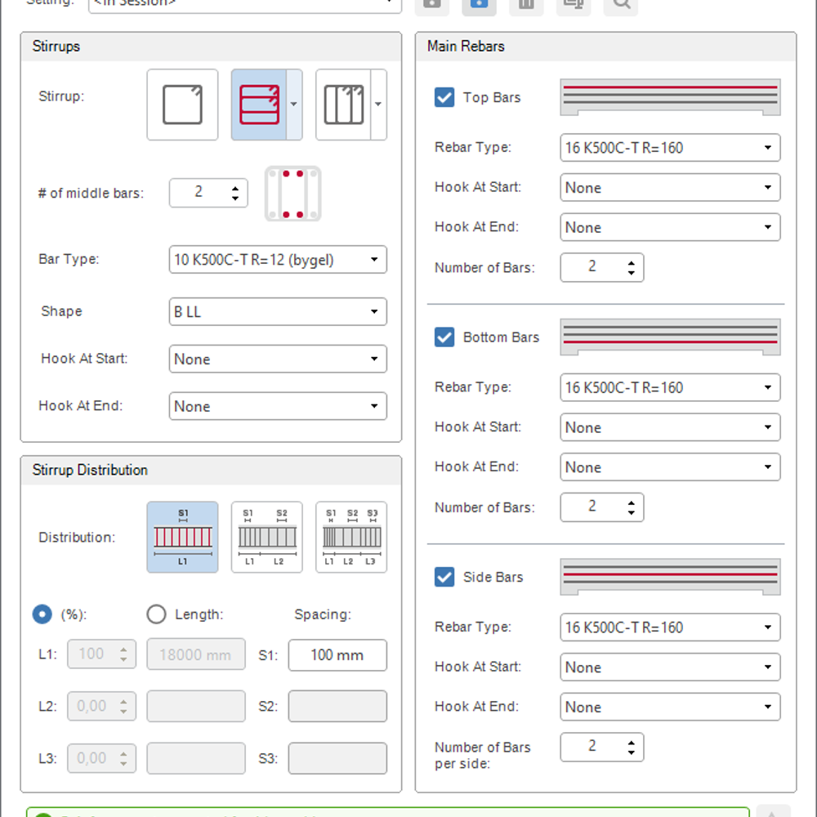Choose three-zone S1 S2 S3 stirrup distribution
817x817 pixels.
[x=351, y=537]
